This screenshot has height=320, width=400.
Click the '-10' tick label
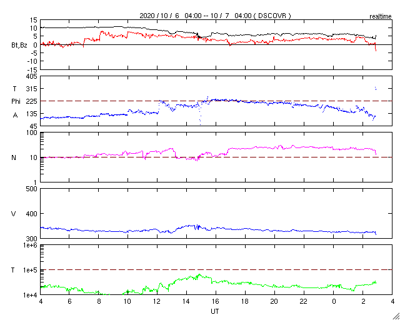(x=32, y=61)
